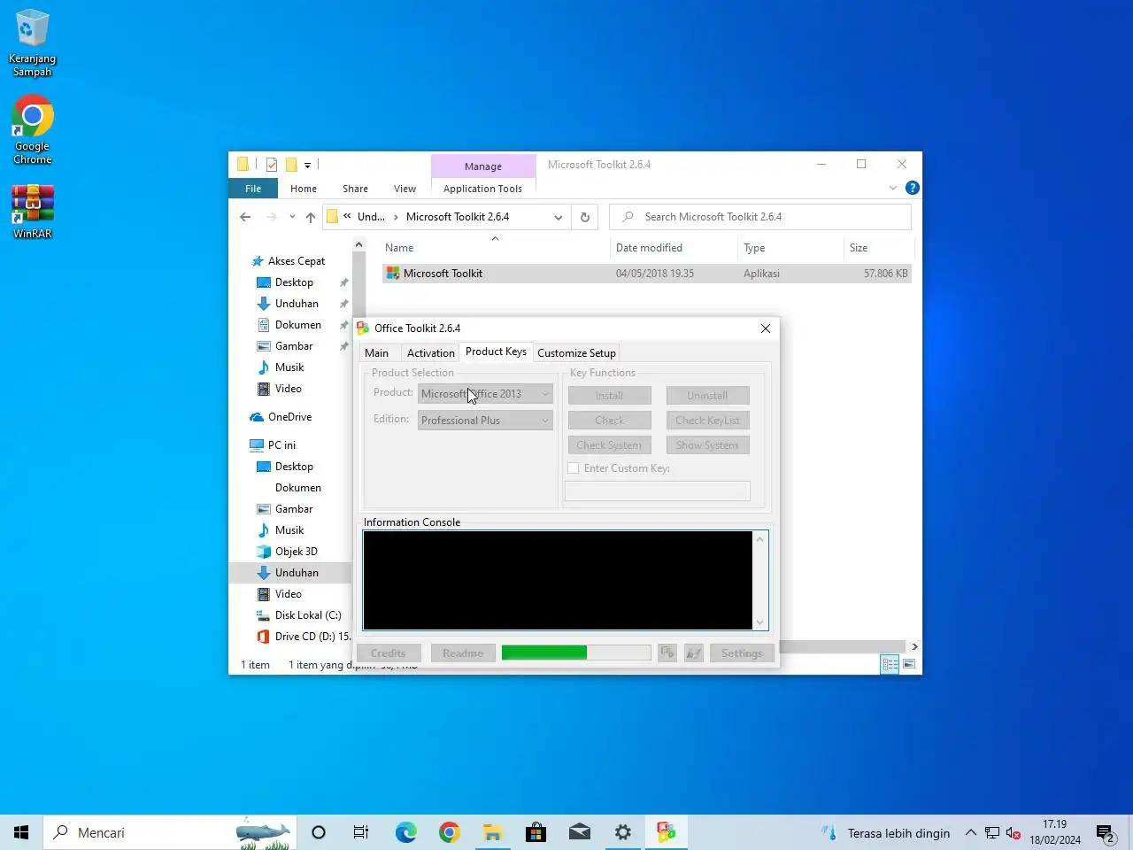The image size is (1133, 850).
Task: Click the green progress bar
Action: [576, 653]
